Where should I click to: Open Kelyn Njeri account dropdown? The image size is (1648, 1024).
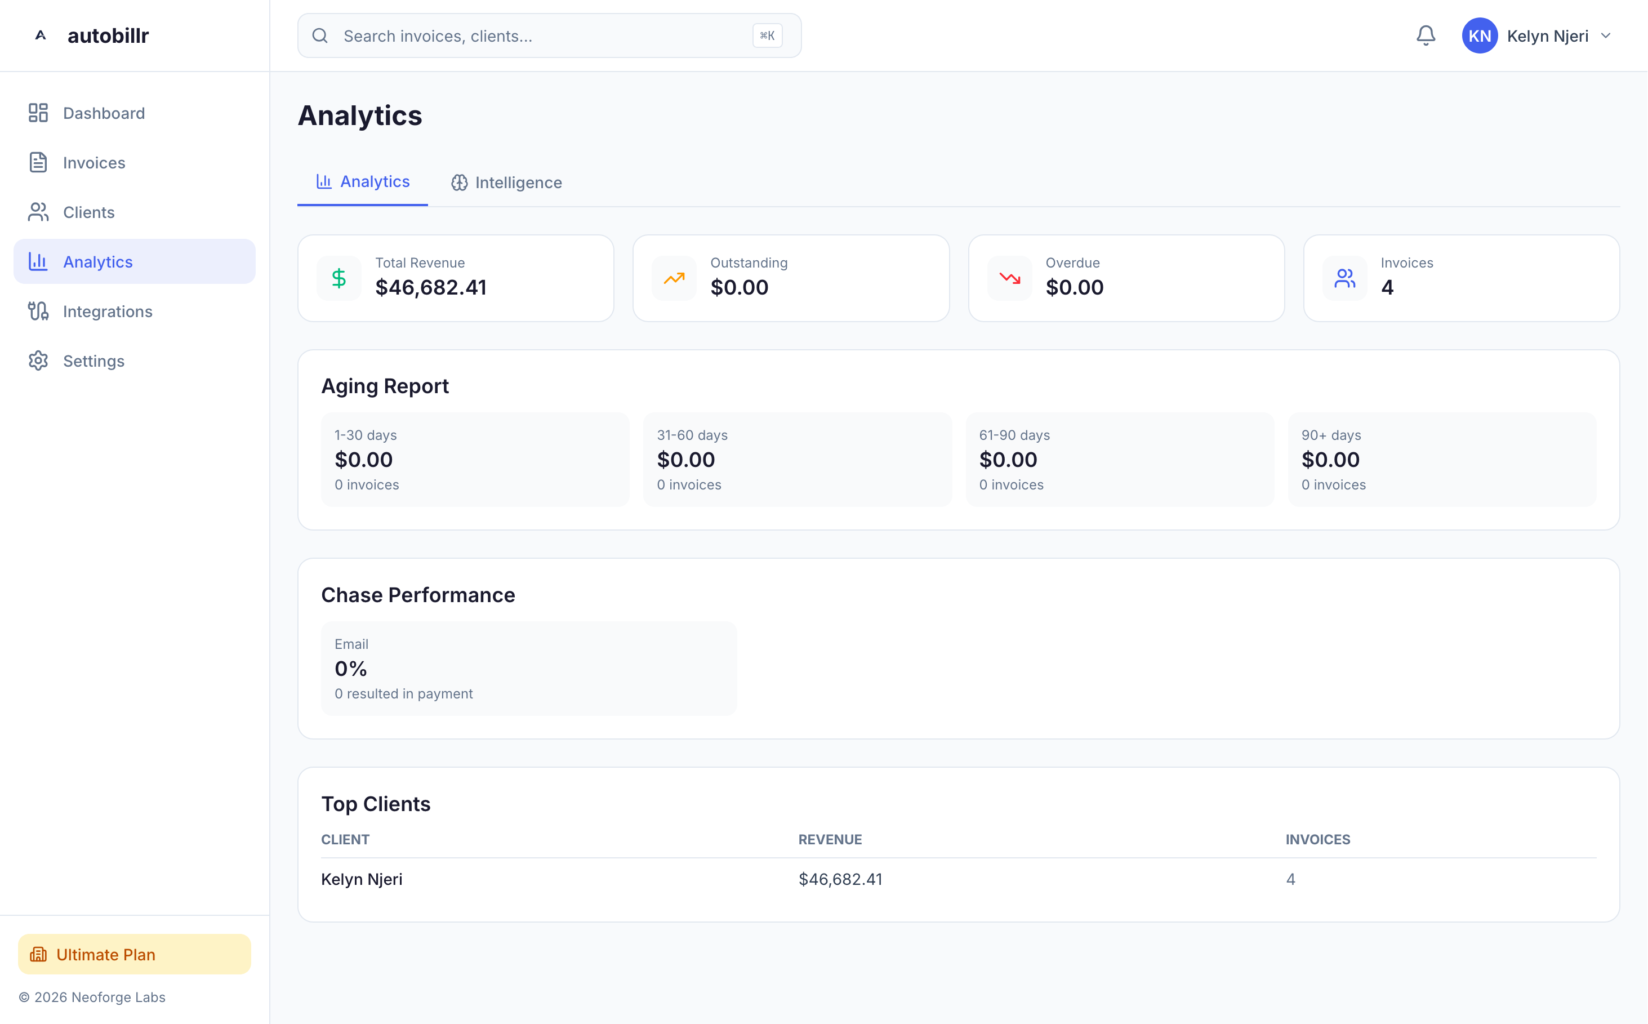point(1547,36)
